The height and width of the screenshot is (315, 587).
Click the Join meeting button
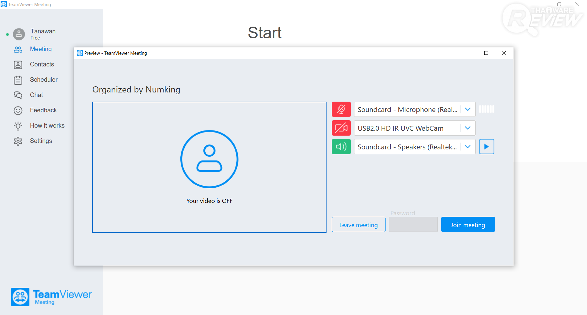[x=468, y=225]
